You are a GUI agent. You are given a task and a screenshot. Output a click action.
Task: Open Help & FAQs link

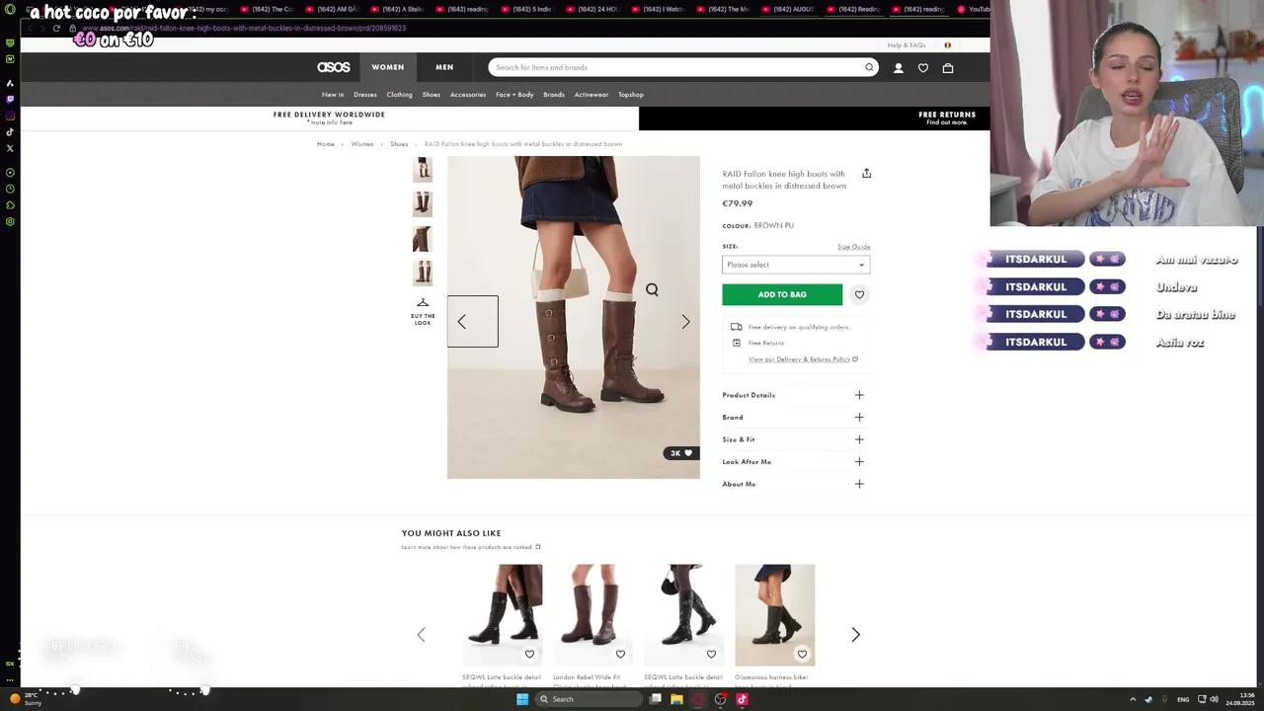pos(907,45)
